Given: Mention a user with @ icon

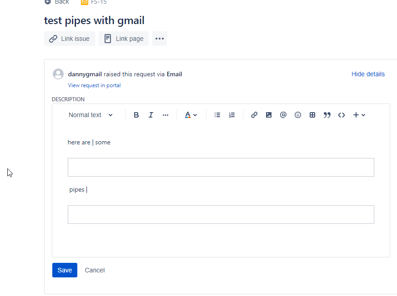Looking at the screenshot, I should click(283, 115).
